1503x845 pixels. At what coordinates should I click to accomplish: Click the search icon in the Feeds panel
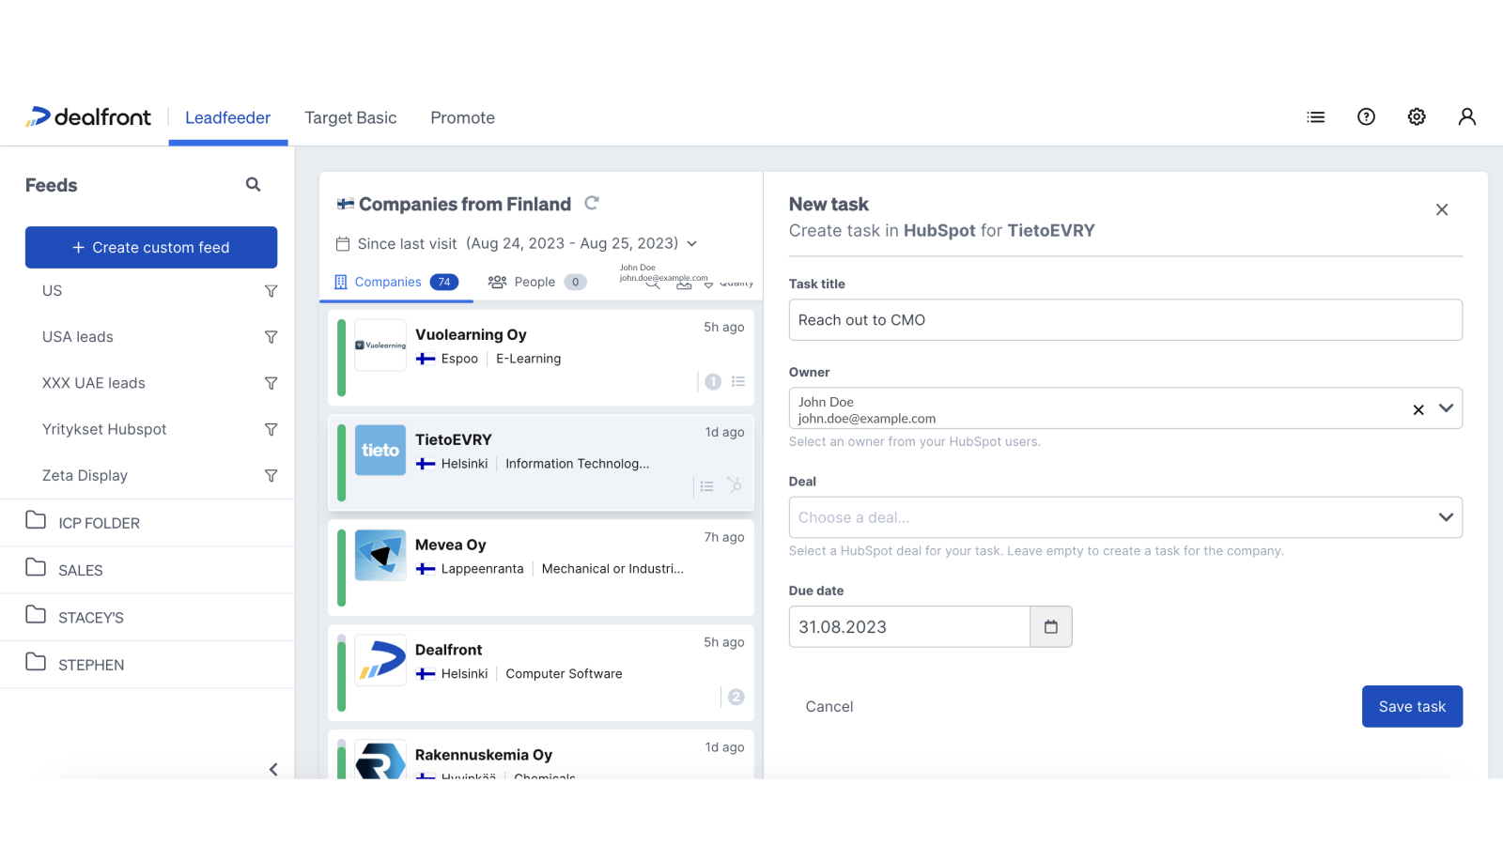tap(253, 184)
